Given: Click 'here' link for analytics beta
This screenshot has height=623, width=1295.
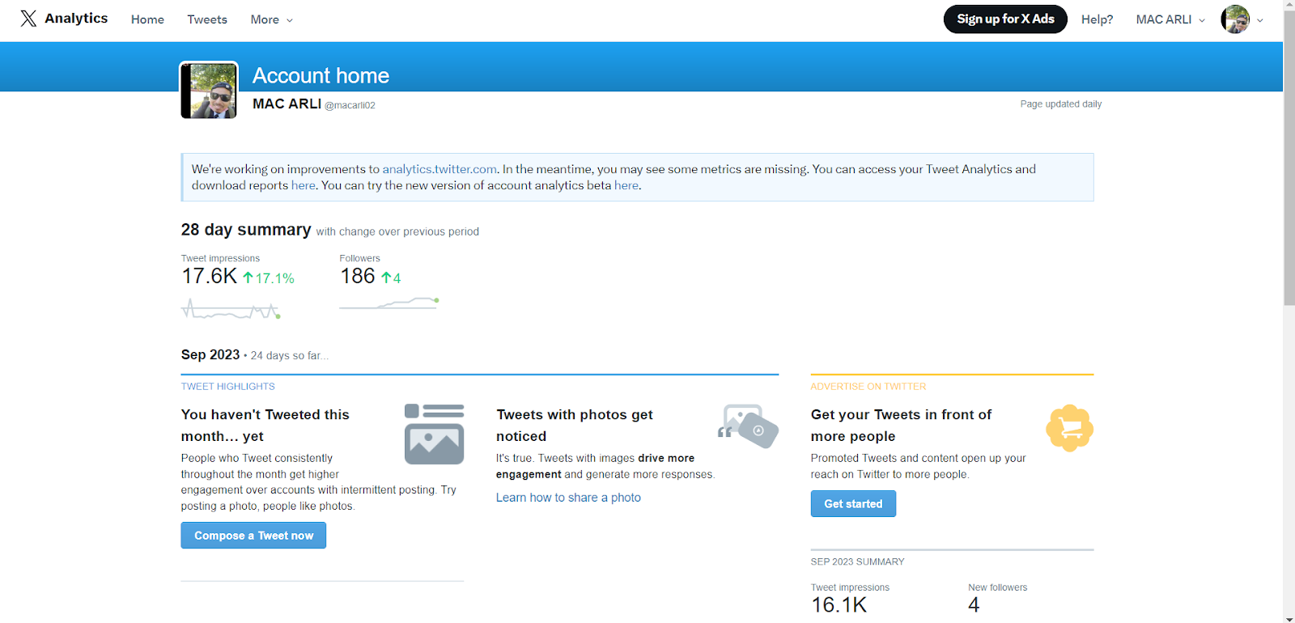Looking at the screenshot, I should pyautogui.click(x=626, y=185).
